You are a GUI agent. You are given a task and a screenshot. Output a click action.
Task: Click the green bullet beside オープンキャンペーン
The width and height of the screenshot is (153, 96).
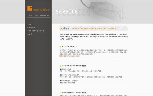[60, 47]
